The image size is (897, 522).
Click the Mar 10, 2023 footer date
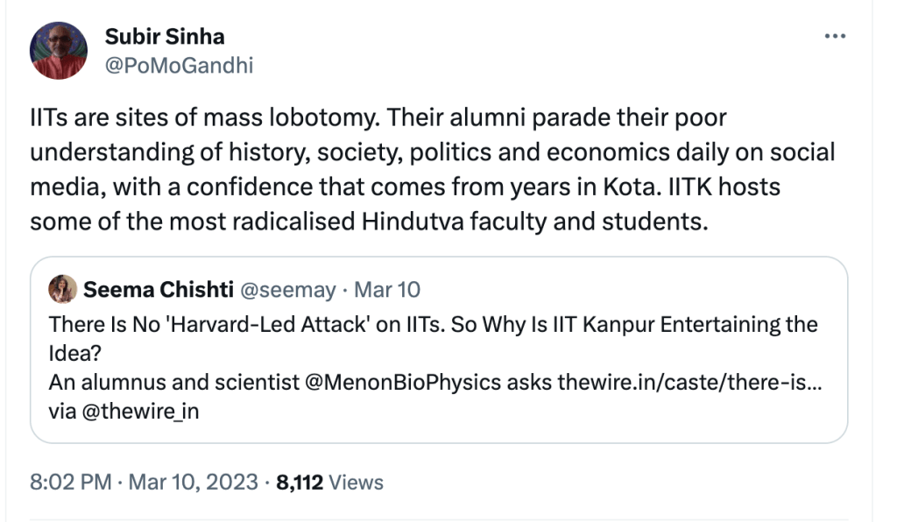coord(194,482)
